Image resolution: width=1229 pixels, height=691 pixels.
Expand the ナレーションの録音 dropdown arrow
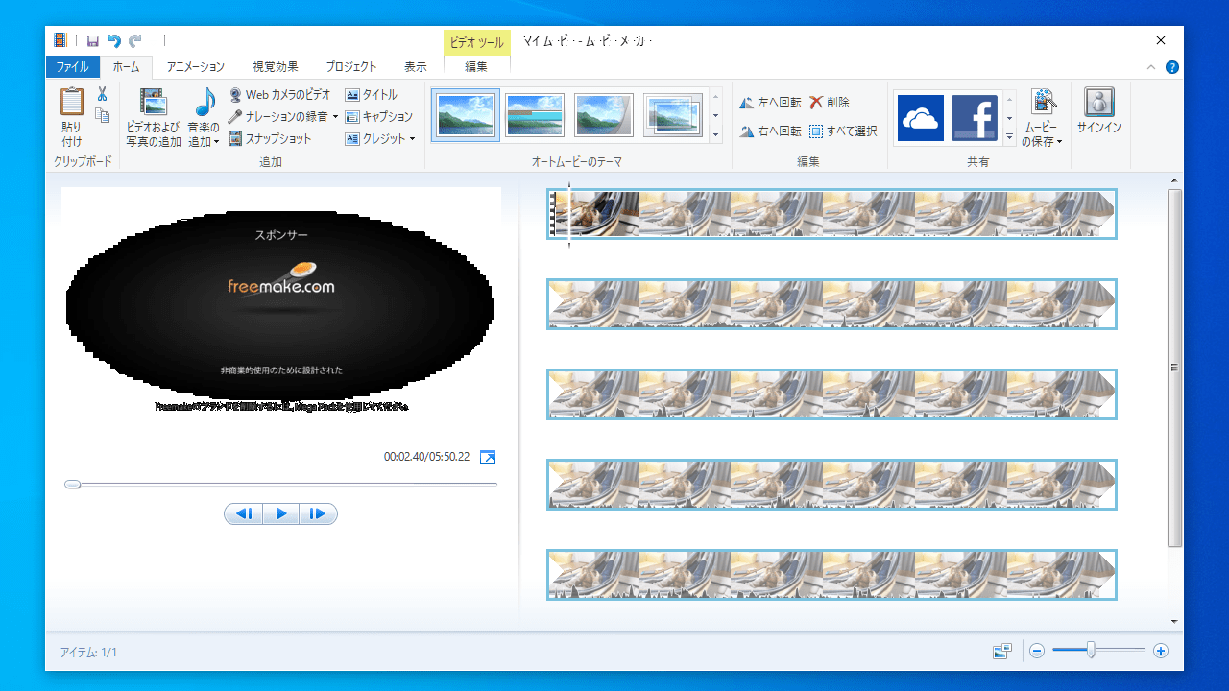pyautogui.click(x=336, y=117)
